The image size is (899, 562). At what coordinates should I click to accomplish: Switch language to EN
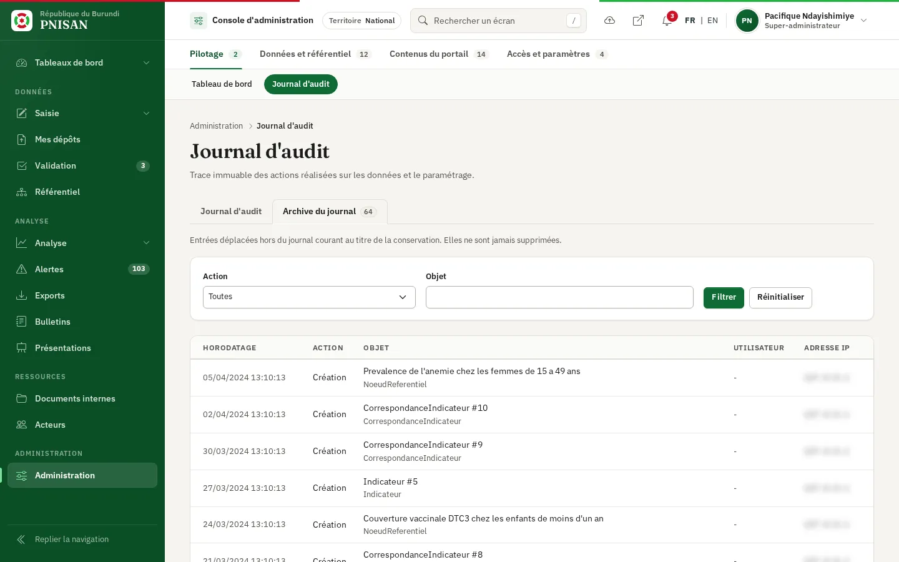pos(712,21)
